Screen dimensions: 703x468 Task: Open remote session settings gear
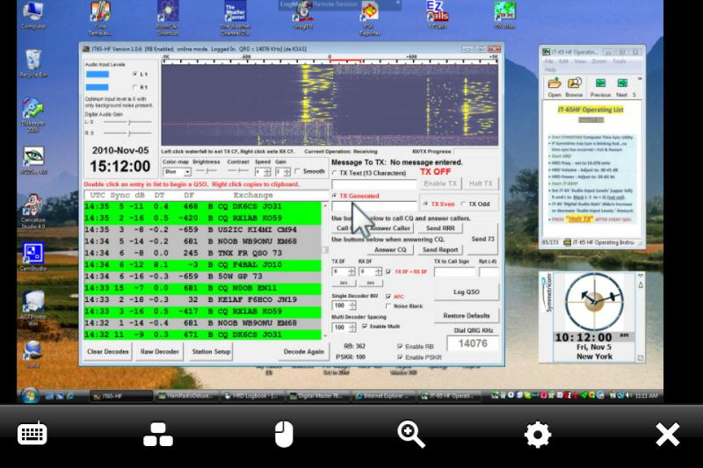(537, 434)
